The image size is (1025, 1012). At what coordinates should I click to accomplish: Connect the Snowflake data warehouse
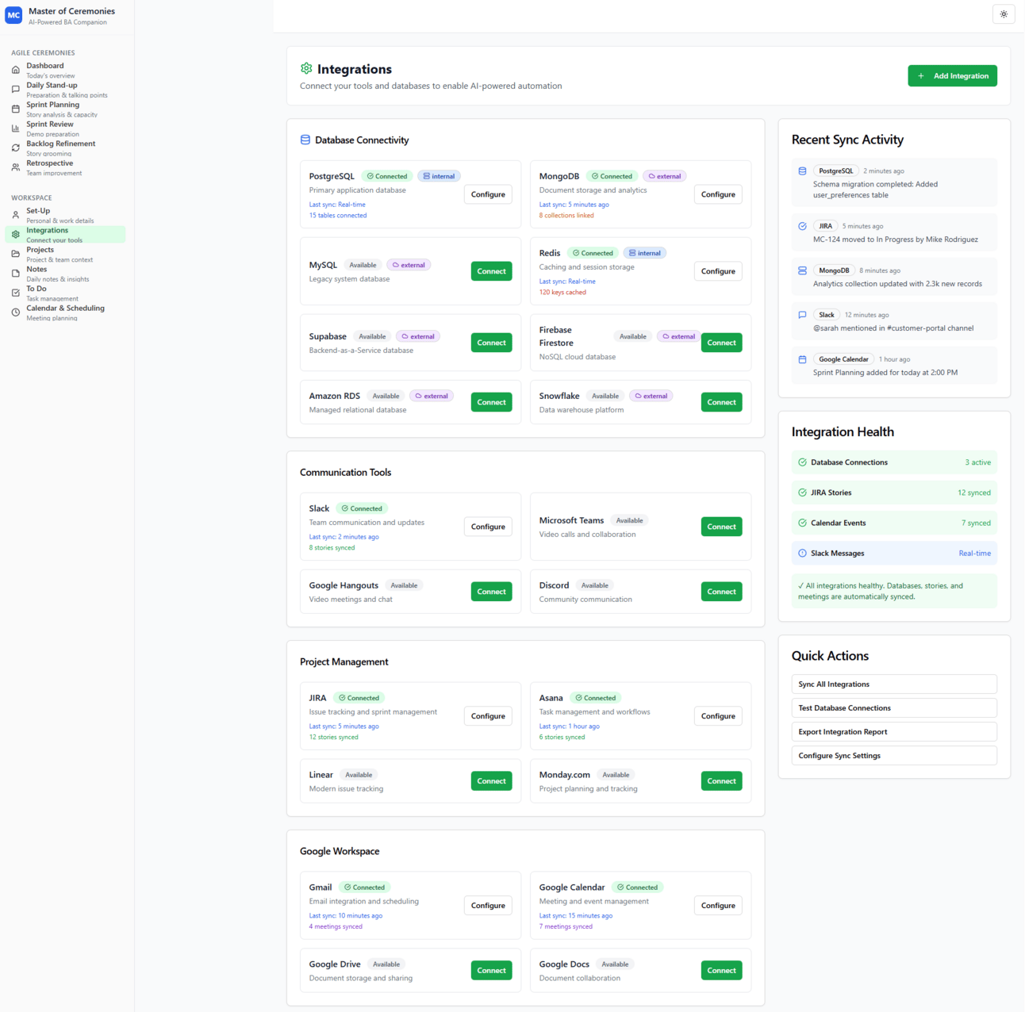[722, 402]
